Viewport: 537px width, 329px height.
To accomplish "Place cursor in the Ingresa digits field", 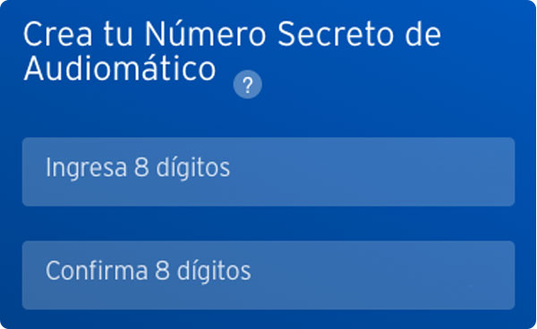I will click(x=268, y=172).
